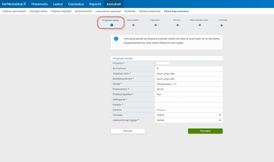Switch to Käyttäjän tiedot tab
The height and width of the screenshot is (162, 274).
[38, 11]
